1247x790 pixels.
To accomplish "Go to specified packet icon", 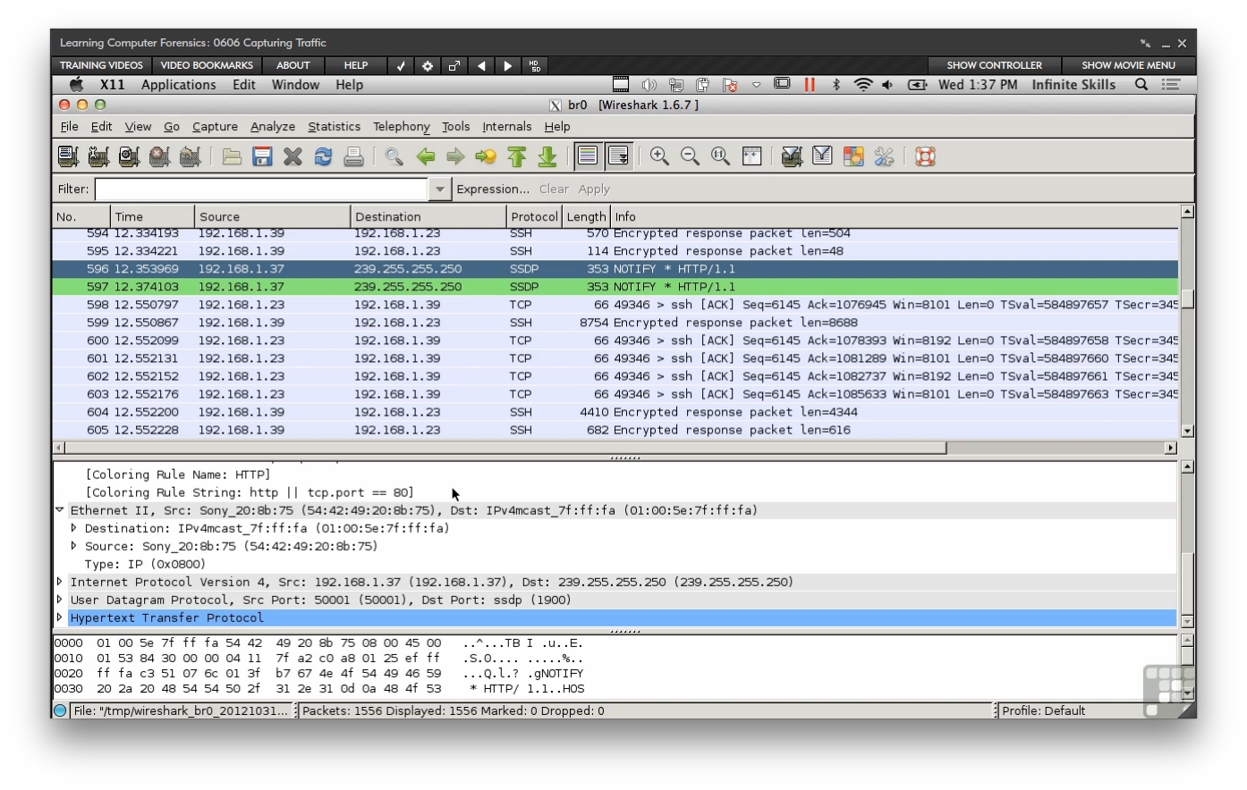I will [x=486, y=156].
